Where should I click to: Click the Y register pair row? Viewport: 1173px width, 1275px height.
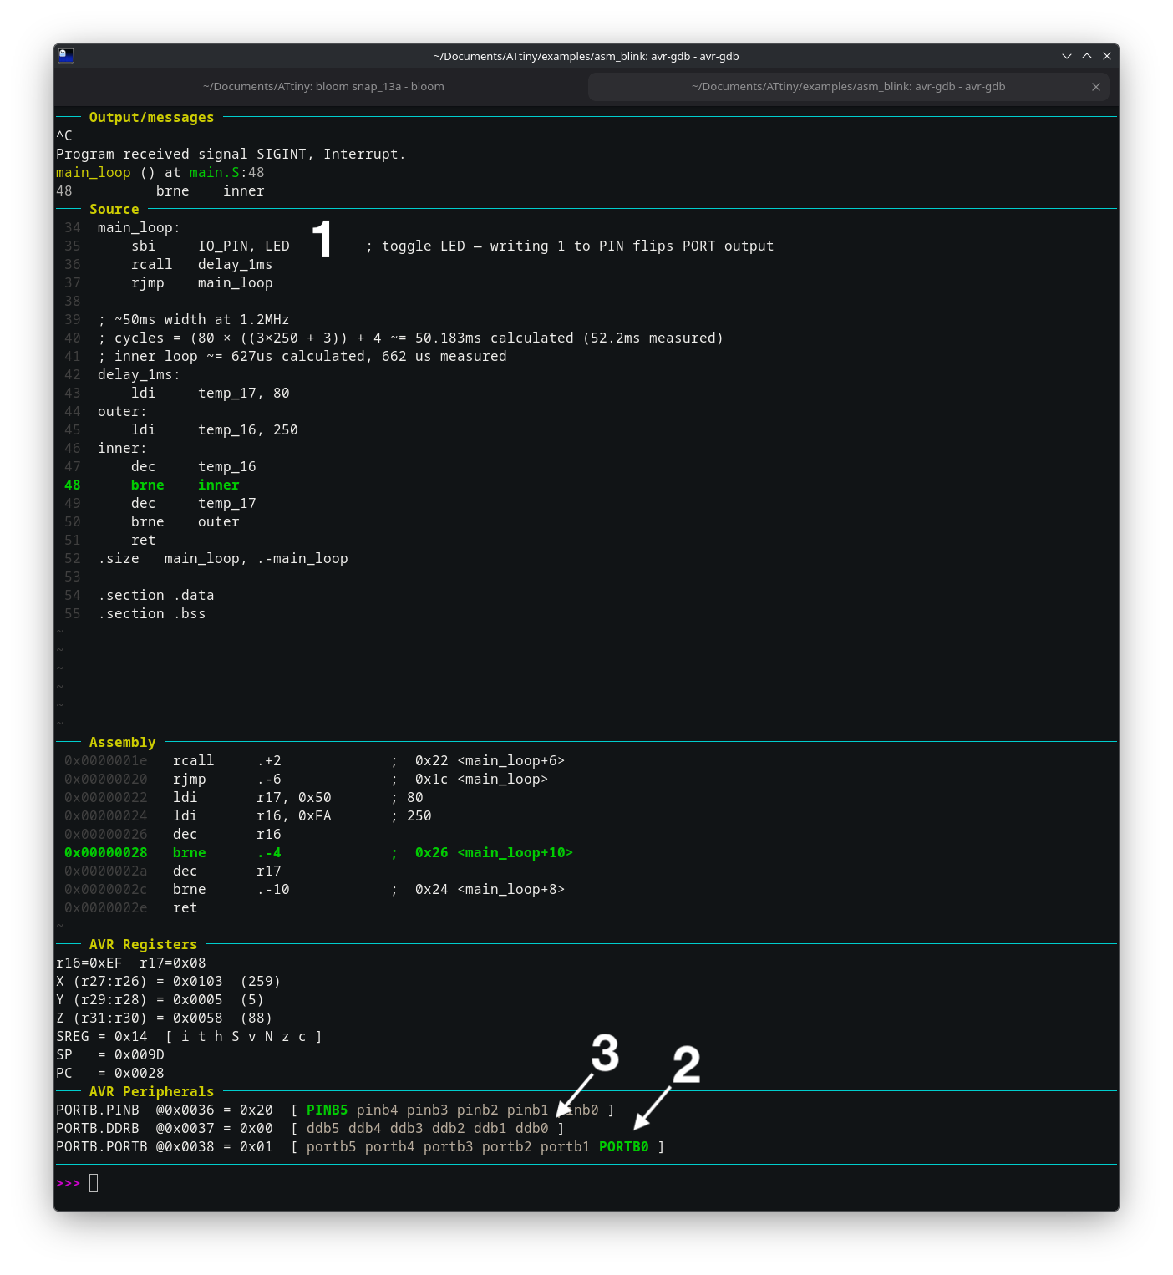tap(160, 1000)
